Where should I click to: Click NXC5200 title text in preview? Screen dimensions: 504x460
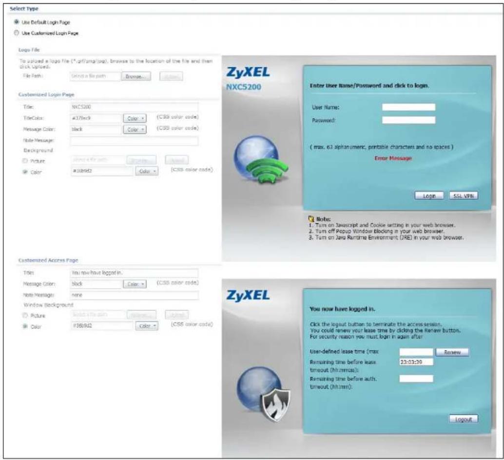click(x=244, y=87)
